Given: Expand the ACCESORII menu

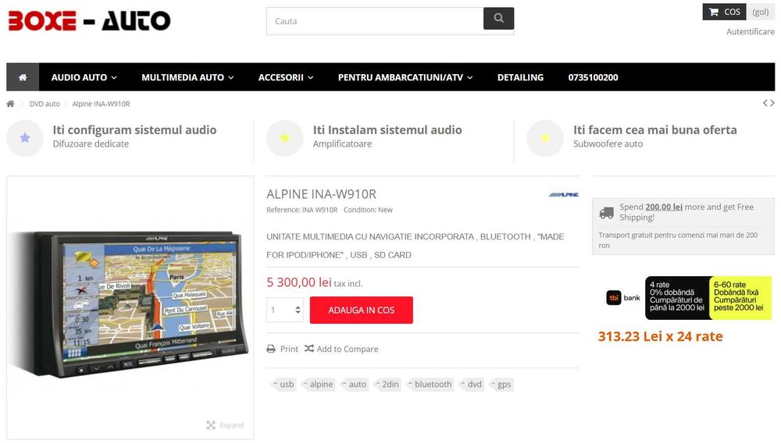Looking at the screenshot, I should click(x=285, y=77).
